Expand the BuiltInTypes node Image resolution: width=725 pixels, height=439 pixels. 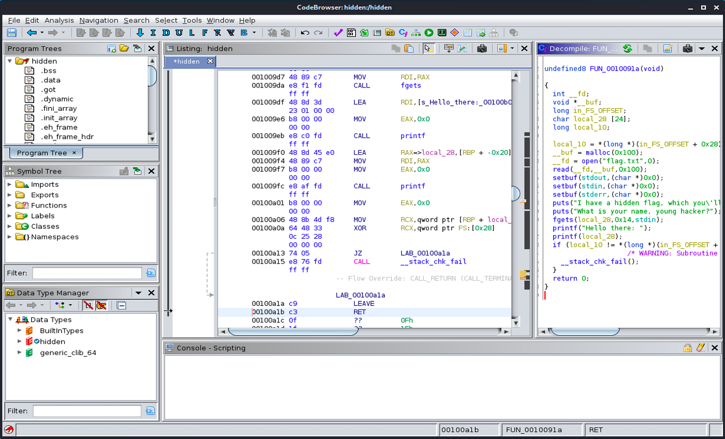point(20,331)
